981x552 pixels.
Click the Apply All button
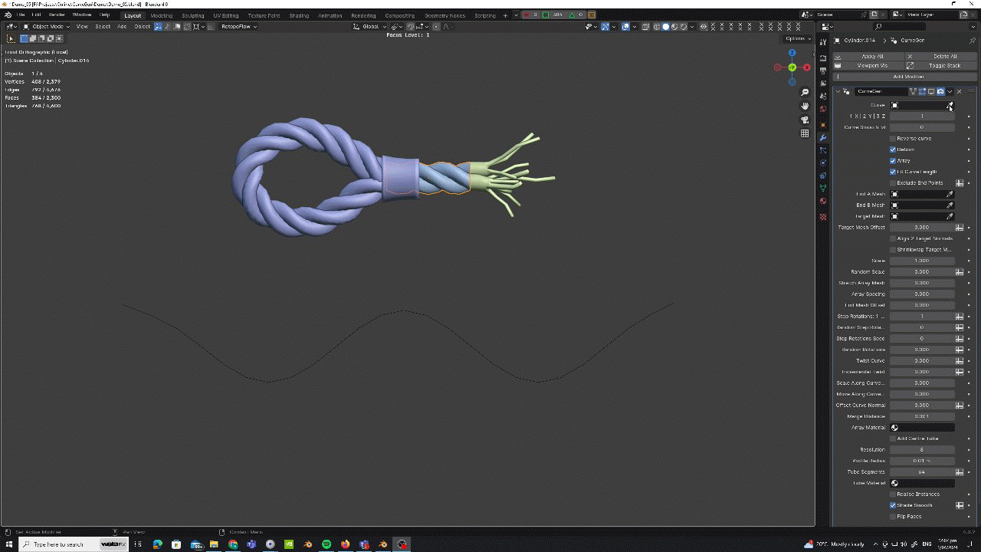pos(871,56)
